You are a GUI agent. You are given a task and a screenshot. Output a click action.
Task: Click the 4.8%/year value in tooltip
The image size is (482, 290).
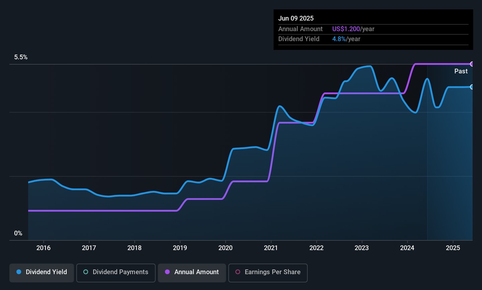pos(346,39)
